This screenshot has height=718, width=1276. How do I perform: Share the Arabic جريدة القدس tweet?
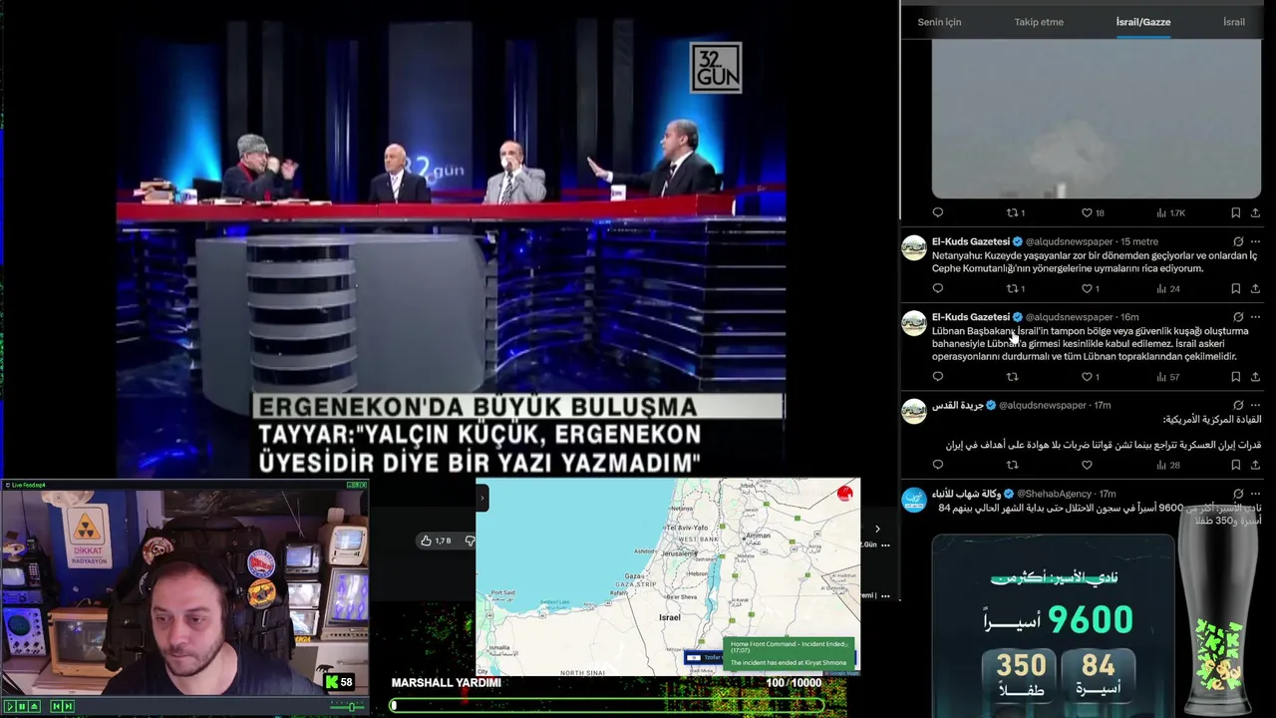point(1255,465)
